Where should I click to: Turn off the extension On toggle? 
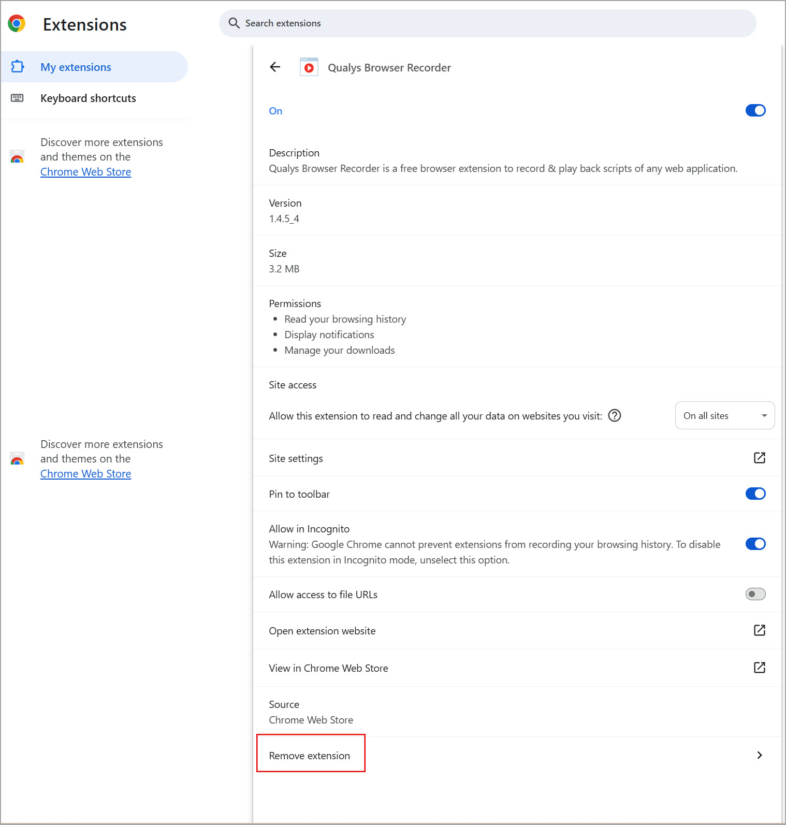(755, 110)
